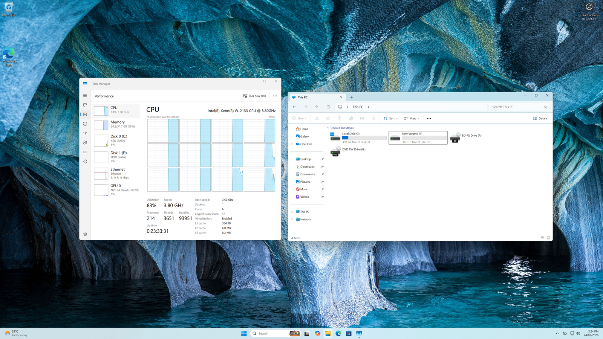Click the Search This PC field
The width and height of the screenshot is (603, 339).
coord(516,107)
